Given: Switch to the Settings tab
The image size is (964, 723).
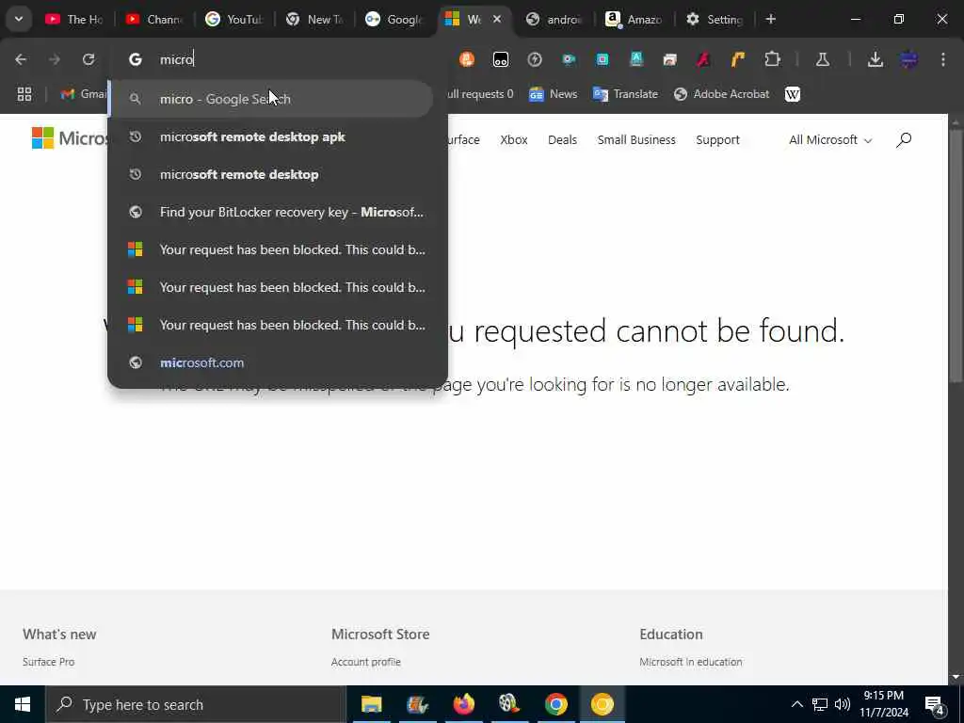Looking at the screenshot, I should point(714,19).
